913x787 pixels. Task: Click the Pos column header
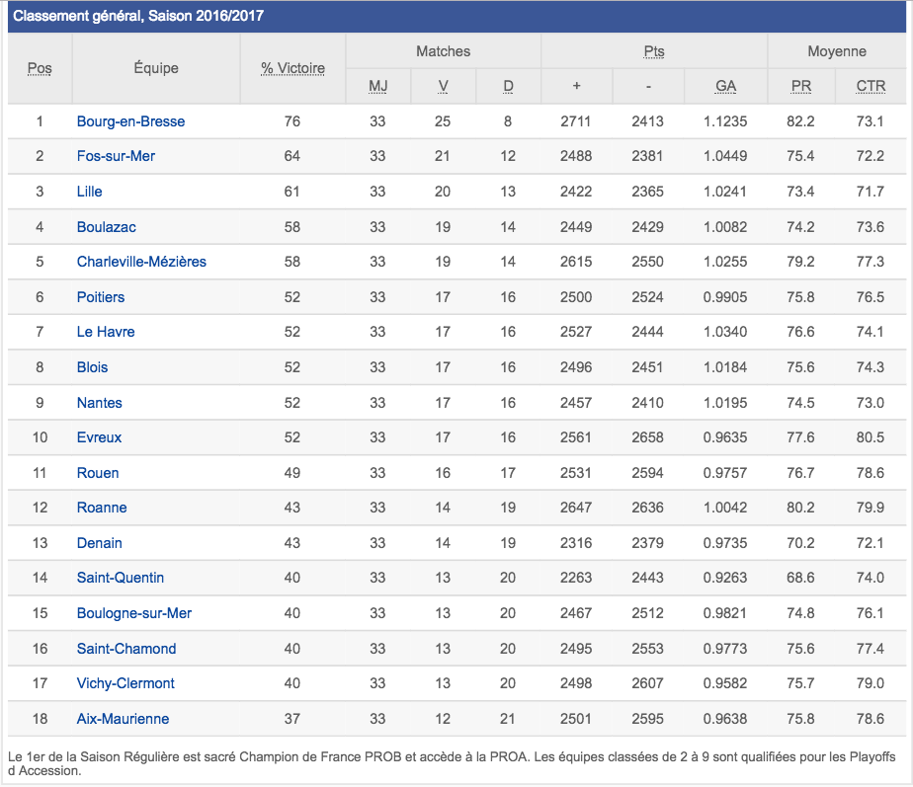tap(40, 69)
